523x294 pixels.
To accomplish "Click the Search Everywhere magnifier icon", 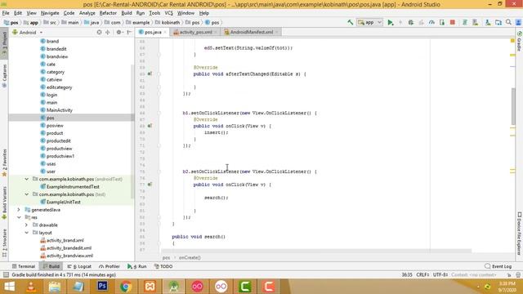I will (508, 22).
